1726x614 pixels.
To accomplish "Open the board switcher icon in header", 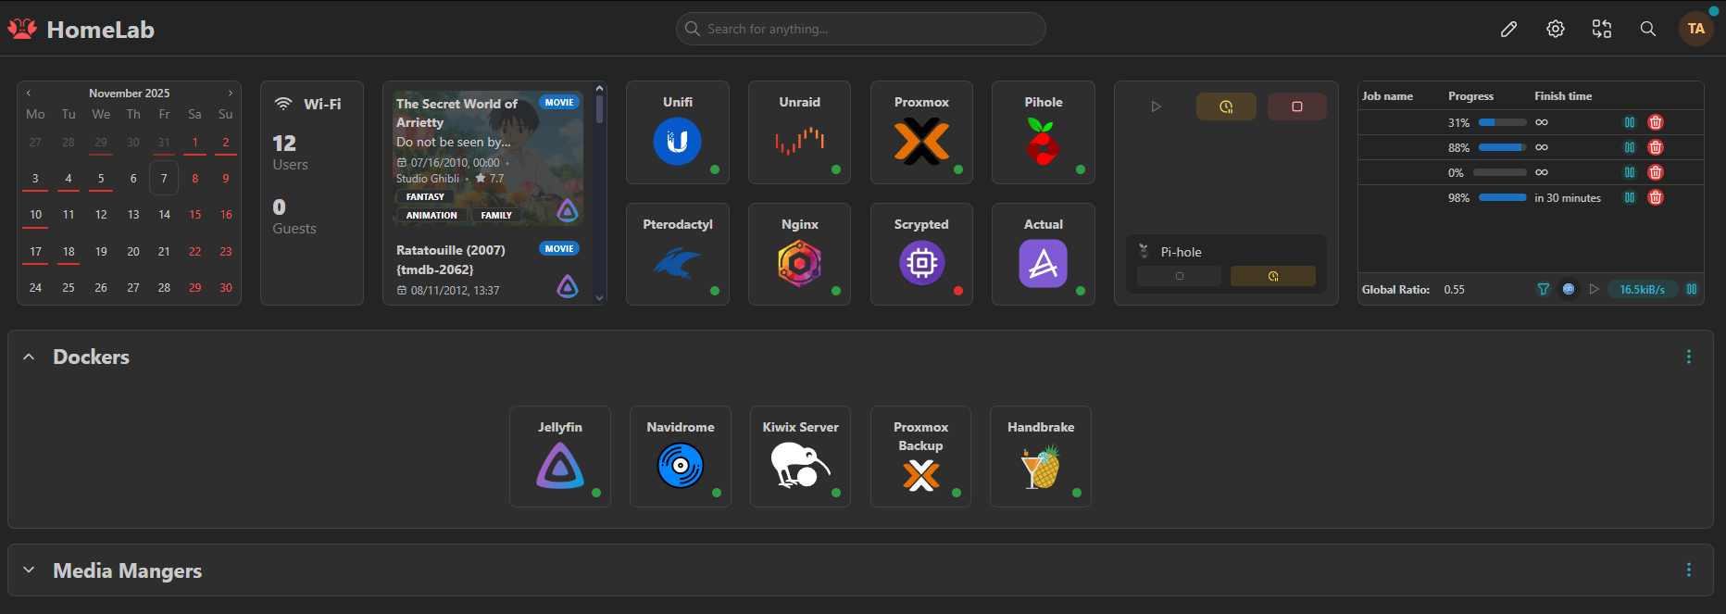I will 1602,29.
